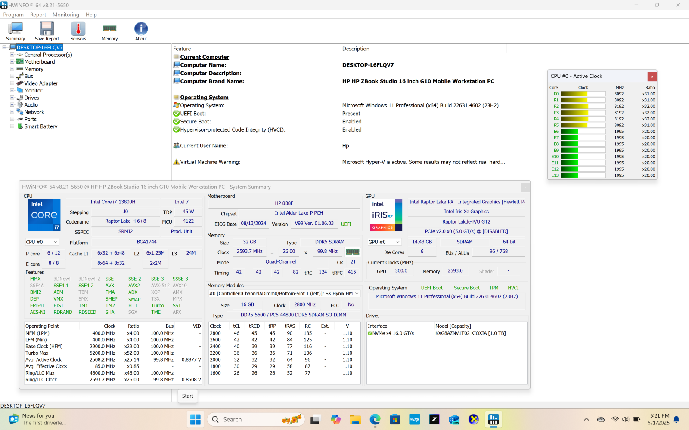Image resolution: width=689 pixels, height=430 pixels.
Task: Click the Intel Core i7 logo
Action: [44, 215]
